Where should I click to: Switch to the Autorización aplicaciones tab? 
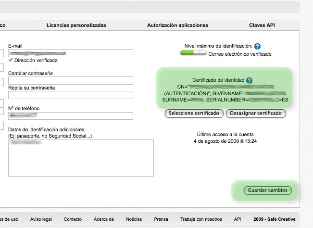click(x=177, y=25)
